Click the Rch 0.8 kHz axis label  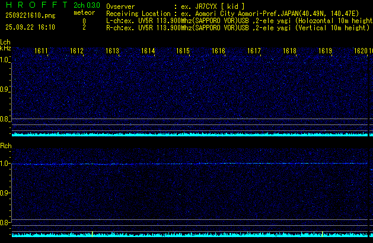(x=5, y=222)
